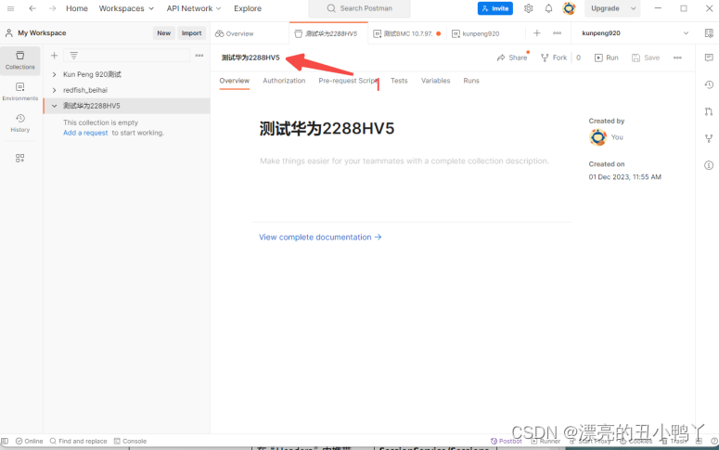The height and width of the screenshot is (450, 719).
Task: Open configure sidebar apps icon
Action: click(x=19, y=159)
